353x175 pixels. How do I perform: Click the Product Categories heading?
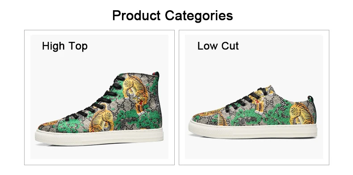pos(172,16)
